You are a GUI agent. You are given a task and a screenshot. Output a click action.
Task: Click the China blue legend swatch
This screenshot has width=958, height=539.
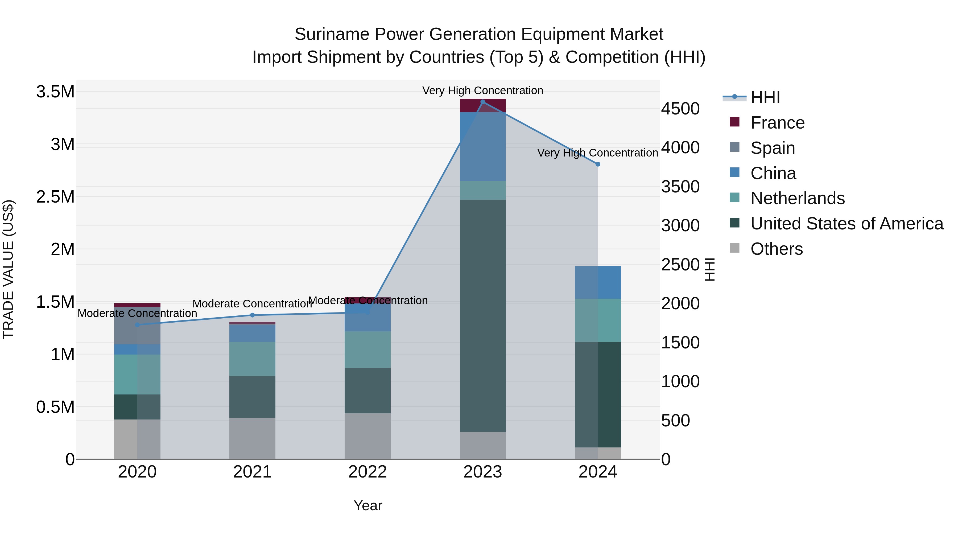[734, 172]
